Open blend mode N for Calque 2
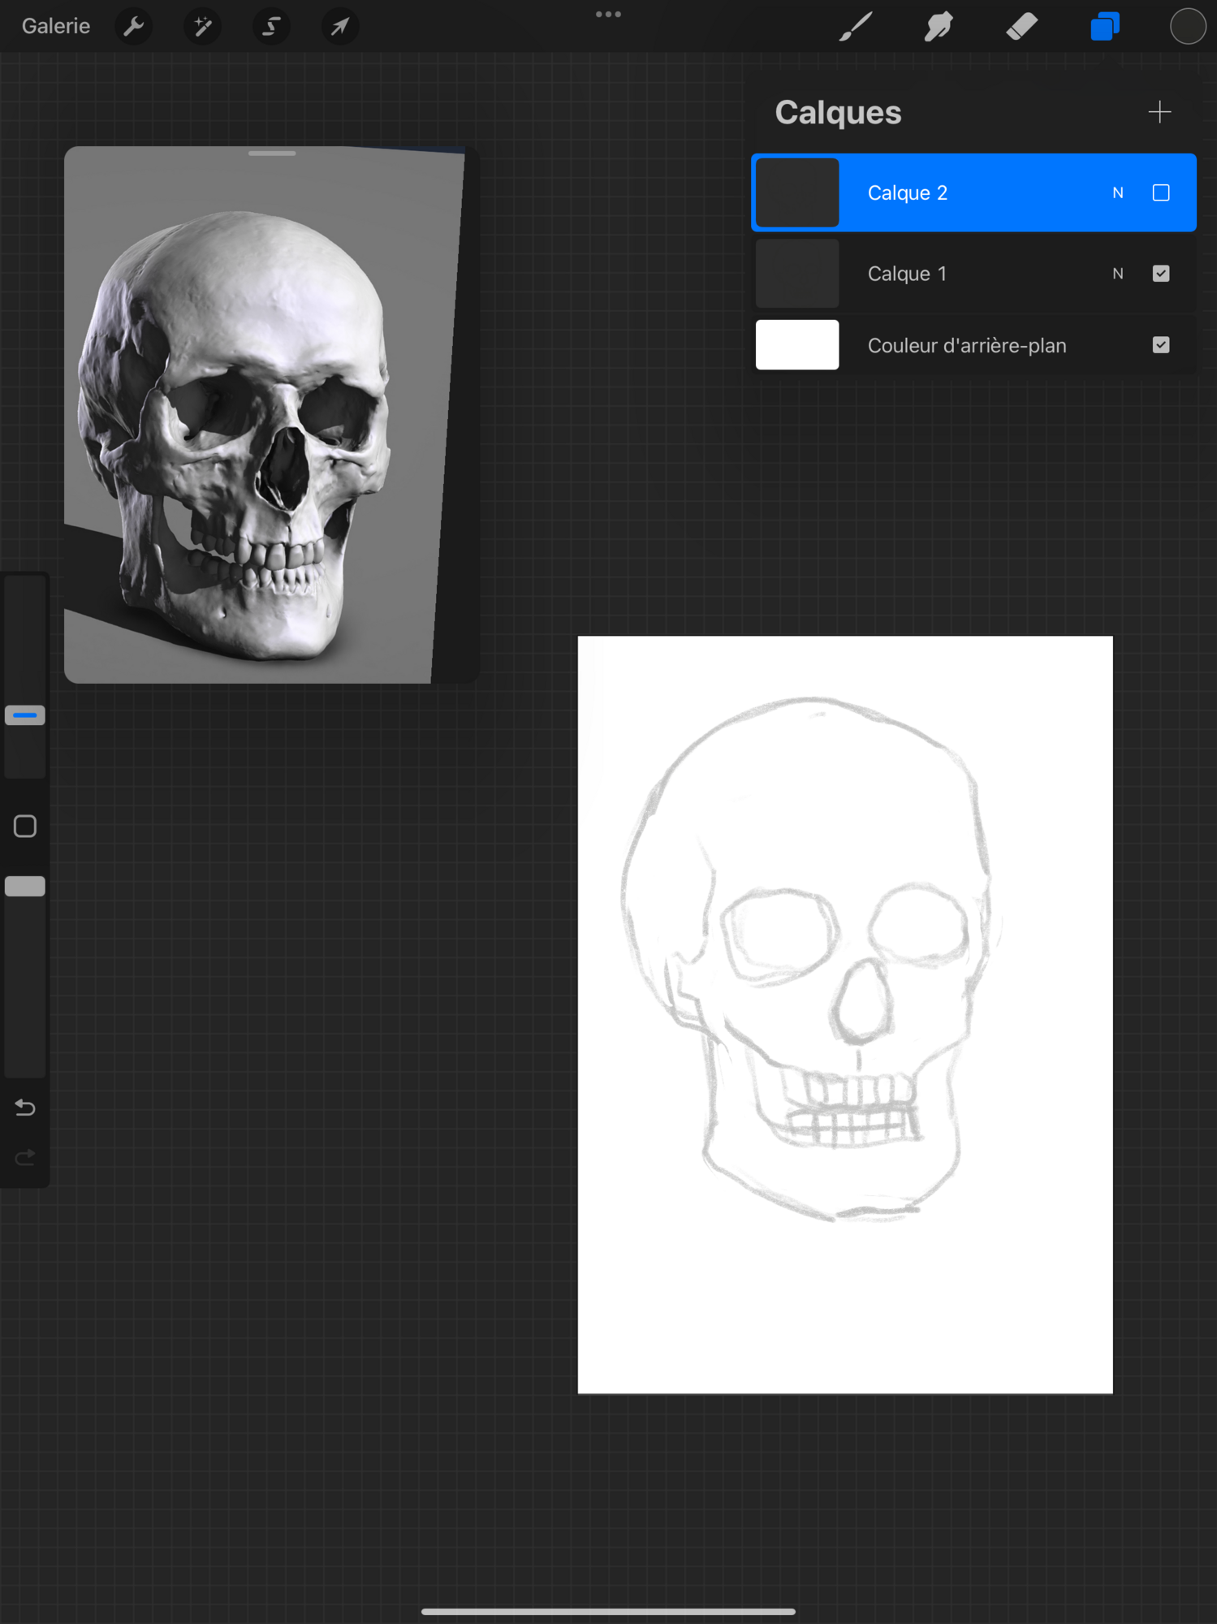1217x1624 pixels. coord(1117,193)
